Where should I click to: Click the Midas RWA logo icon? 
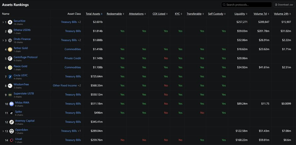pyautogui.click(x=12, y=104)
